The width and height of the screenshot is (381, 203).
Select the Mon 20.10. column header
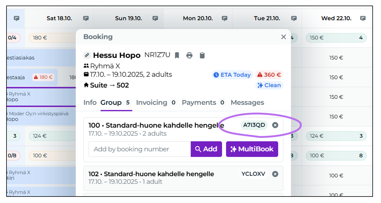pos(198,19)
